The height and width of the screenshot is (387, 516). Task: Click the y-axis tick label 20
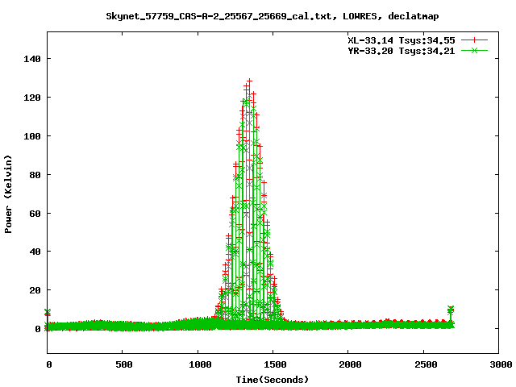[x=35, y=290]
